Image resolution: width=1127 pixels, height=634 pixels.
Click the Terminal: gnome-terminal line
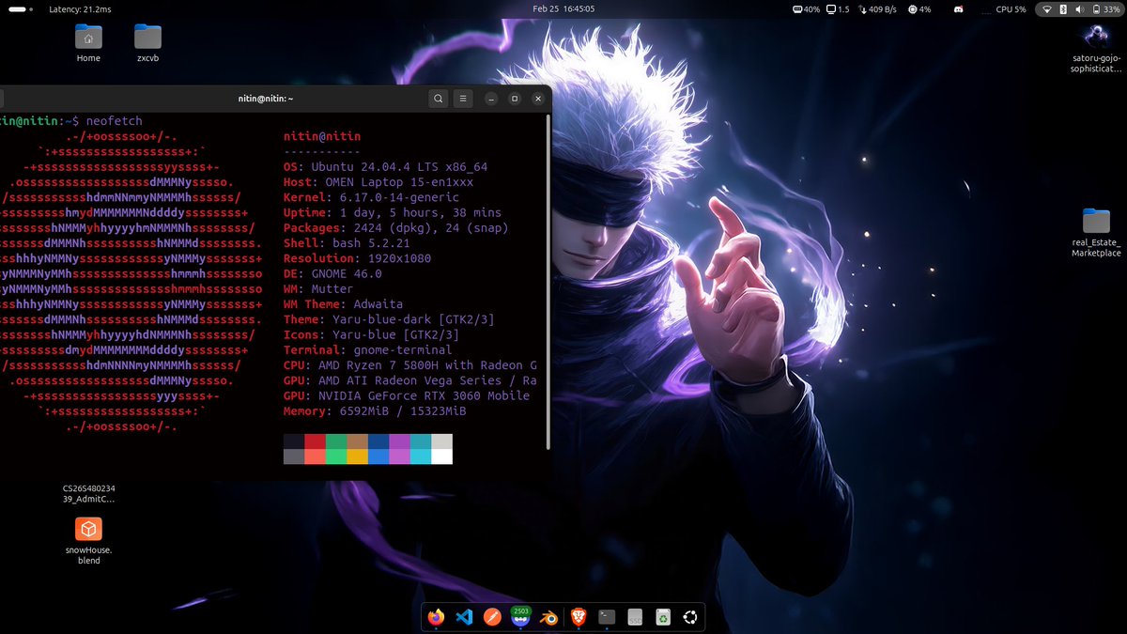(x=367, y=349)
